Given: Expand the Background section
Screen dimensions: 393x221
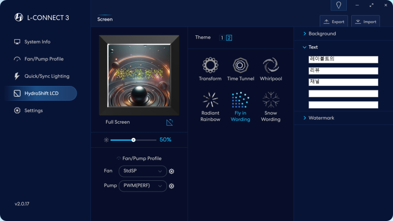Looking at the screenshot, I should tap(320, 33).
